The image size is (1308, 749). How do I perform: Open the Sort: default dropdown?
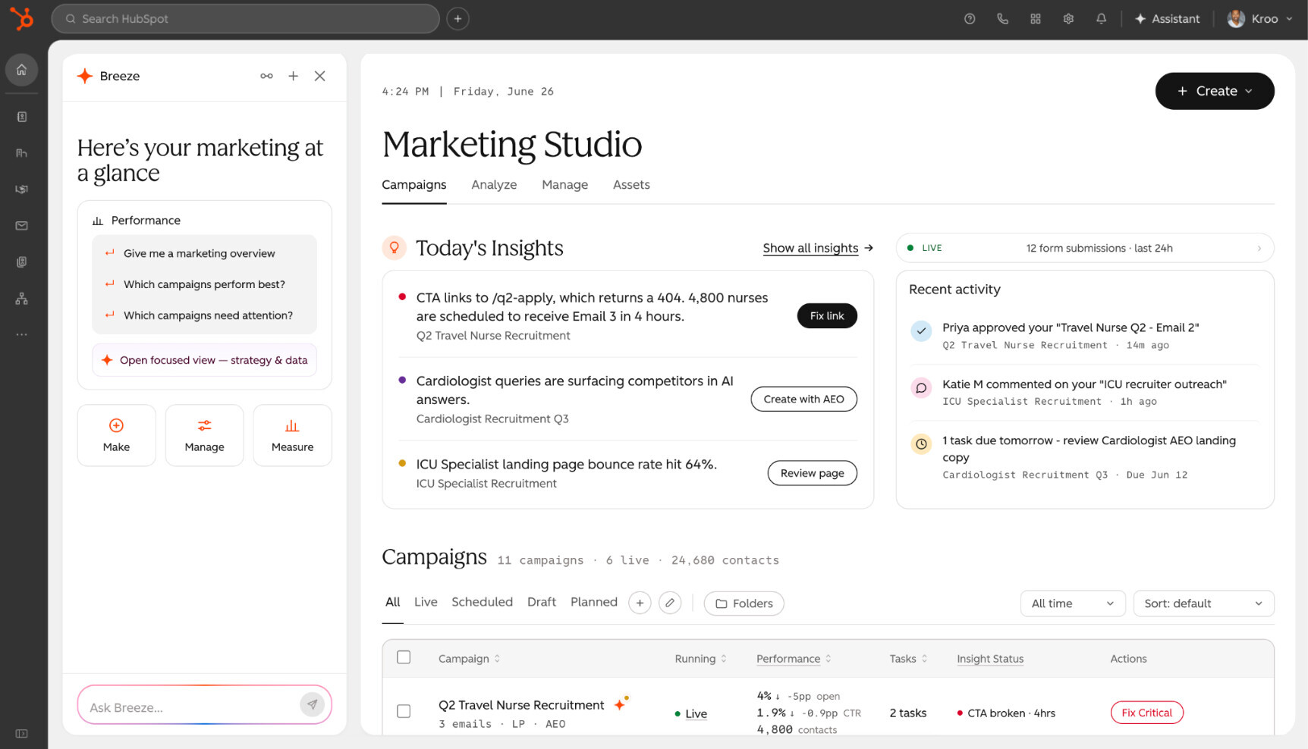pos(1203,603)
